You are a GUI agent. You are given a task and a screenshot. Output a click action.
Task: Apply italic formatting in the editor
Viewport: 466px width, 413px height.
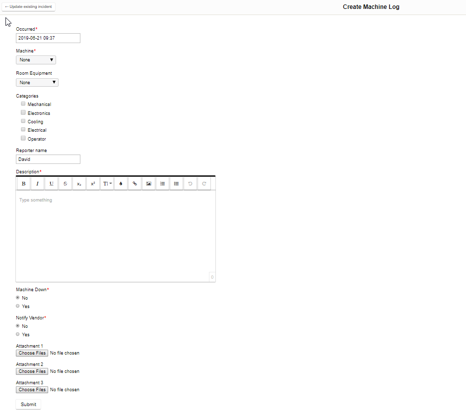pos(37,183)
